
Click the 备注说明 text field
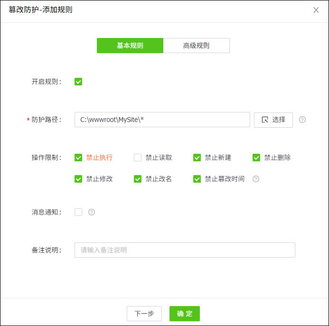point(185,250)
